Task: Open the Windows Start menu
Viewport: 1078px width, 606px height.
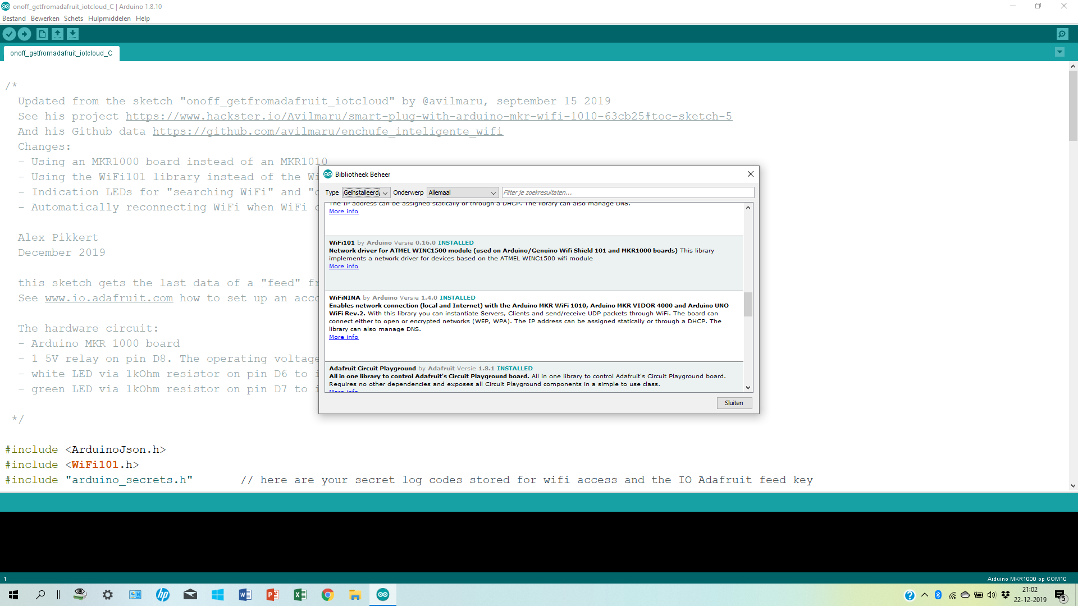Action: click(x=13, y=595)
